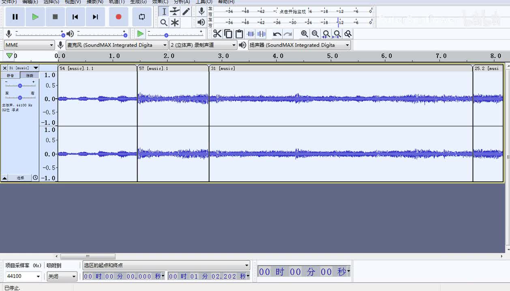Zoom out of the waveform
Image resolution: width=510 pixels, height=291 pixels.
tap(315, 34)
